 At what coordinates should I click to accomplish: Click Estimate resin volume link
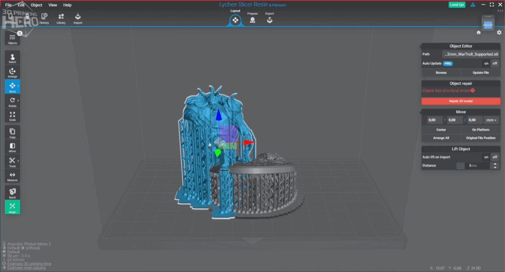click(26, 268)
